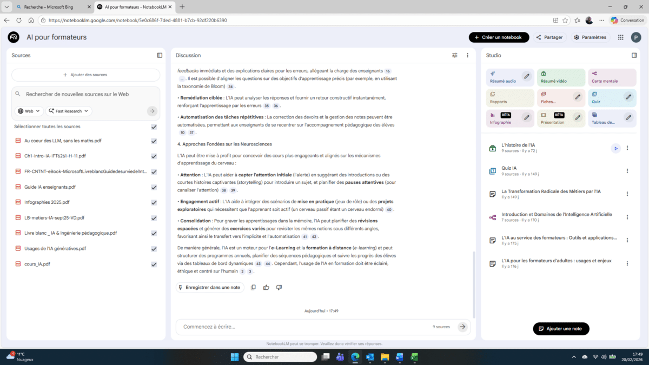
Task: Click the Créer un notebook button
Action: 499,37
